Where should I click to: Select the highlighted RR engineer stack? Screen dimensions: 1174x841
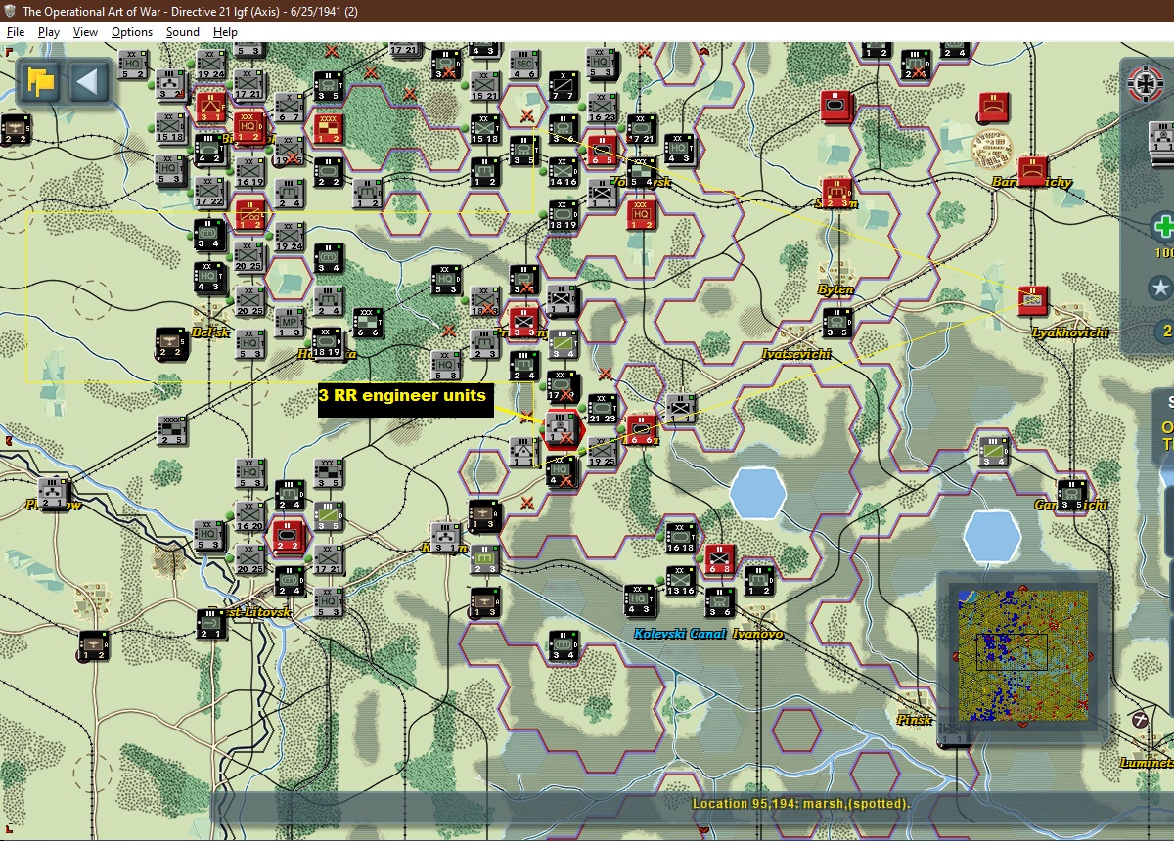tap(562, 428)
